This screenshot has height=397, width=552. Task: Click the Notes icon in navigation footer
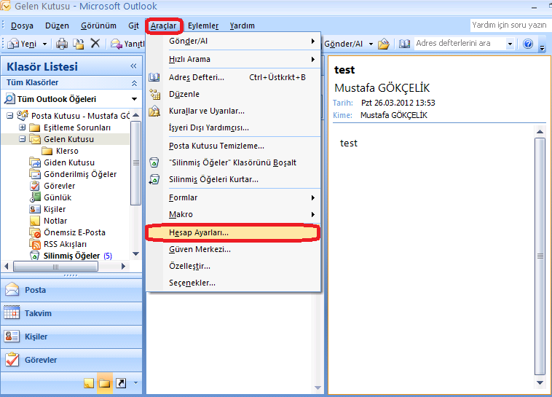[x=89, y=382]
